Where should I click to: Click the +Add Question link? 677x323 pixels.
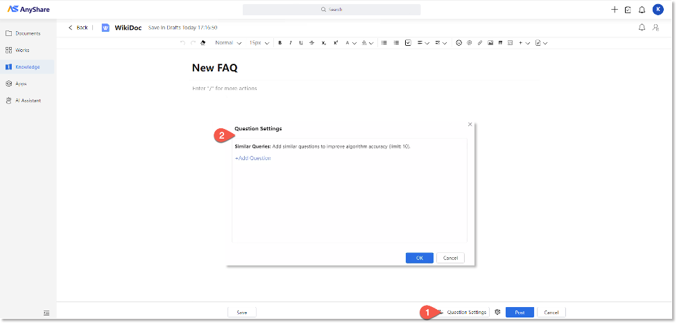coord(252,158)
